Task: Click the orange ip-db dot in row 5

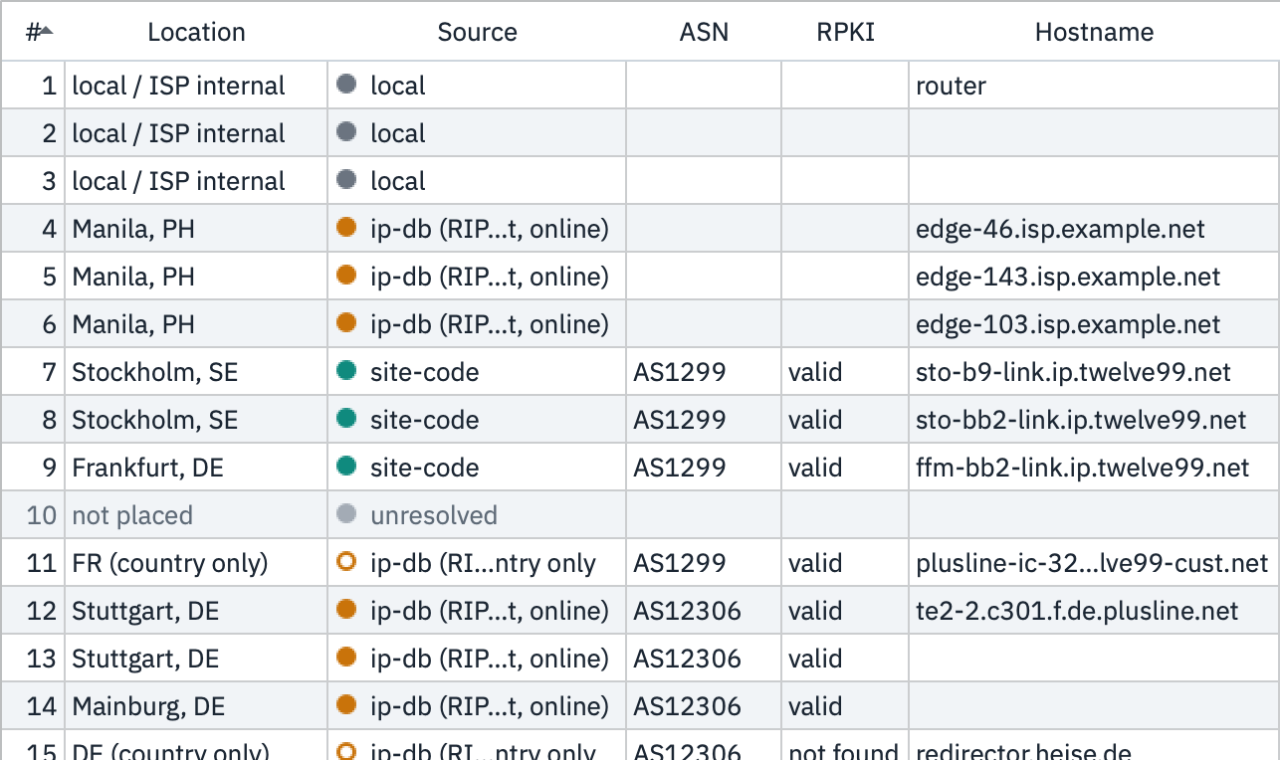Action: click(346, 276)
